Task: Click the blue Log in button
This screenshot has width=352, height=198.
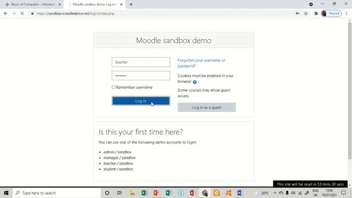Action: (141, 101)
